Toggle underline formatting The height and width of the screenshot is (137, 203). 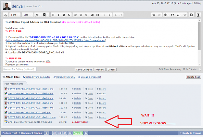coord(64,15)
